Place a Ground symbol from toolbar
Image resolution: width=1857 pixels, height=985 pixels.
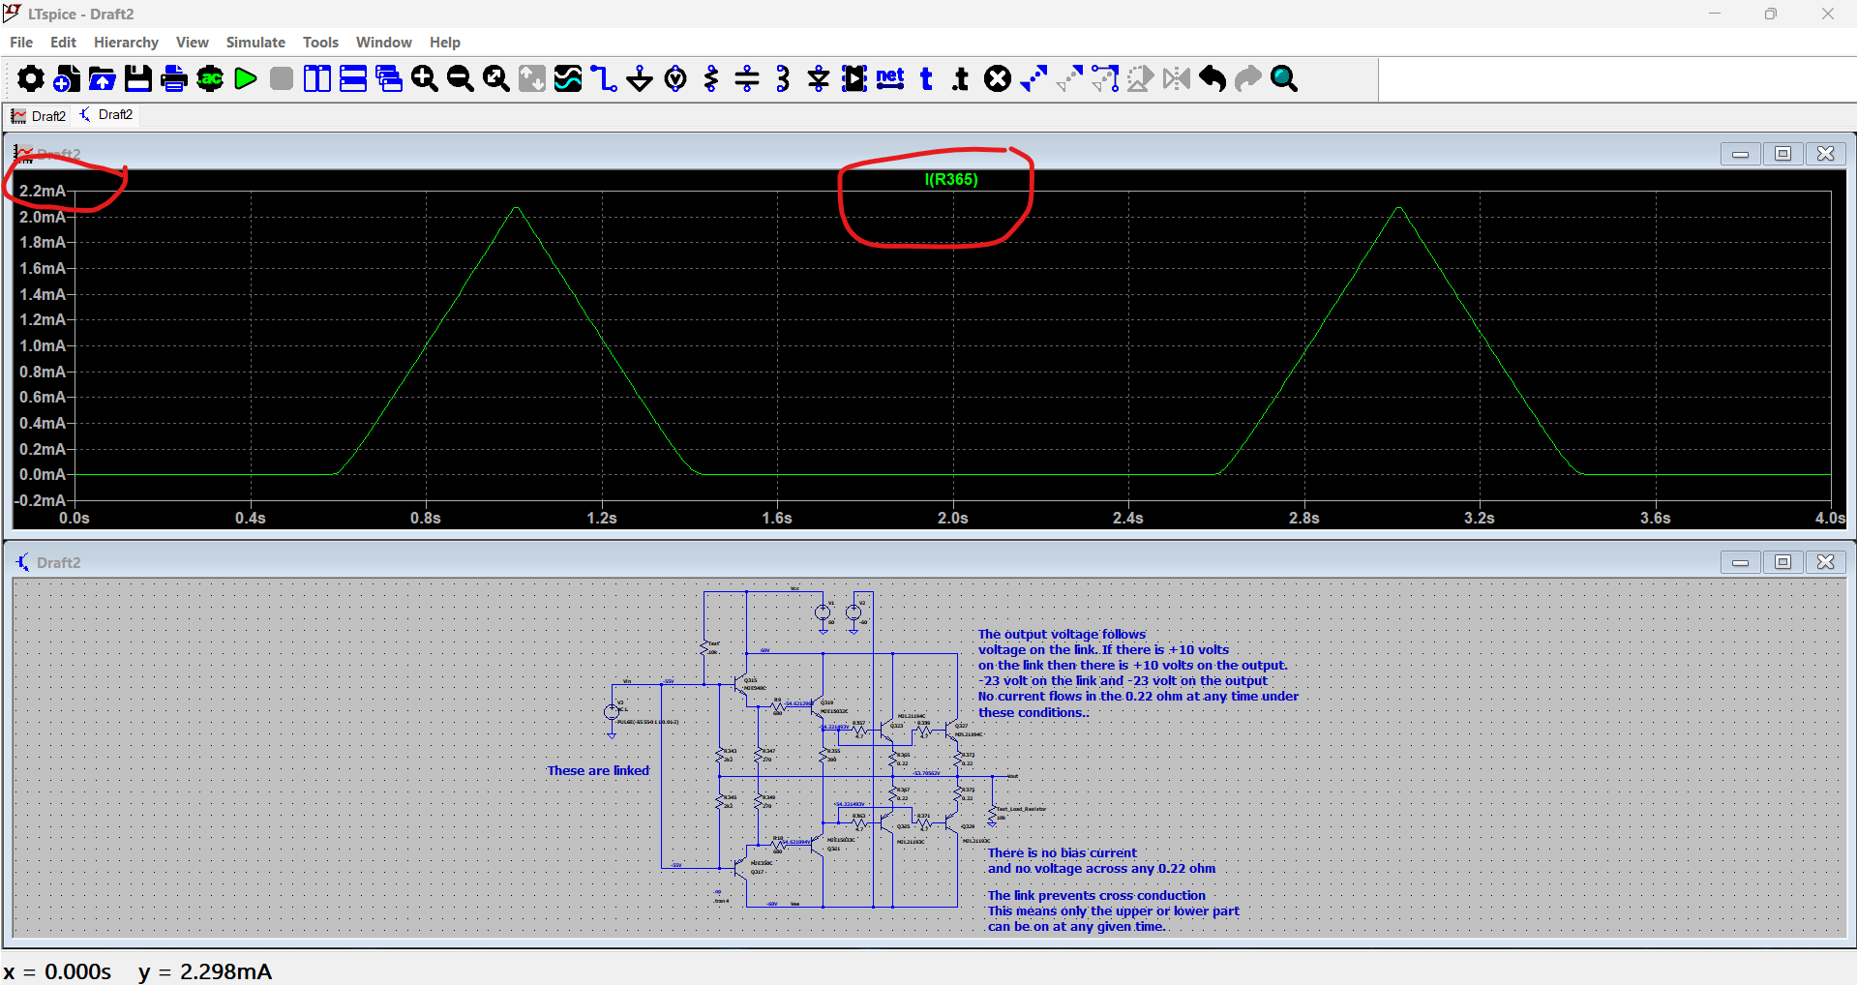coord(640,78)
